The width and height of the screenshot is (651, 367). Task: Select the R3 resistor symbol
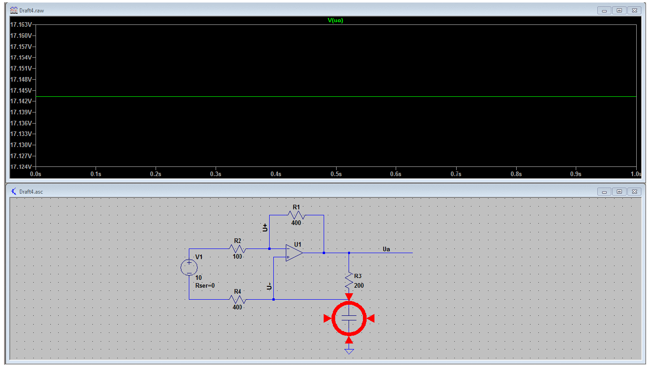click(349, 280)
